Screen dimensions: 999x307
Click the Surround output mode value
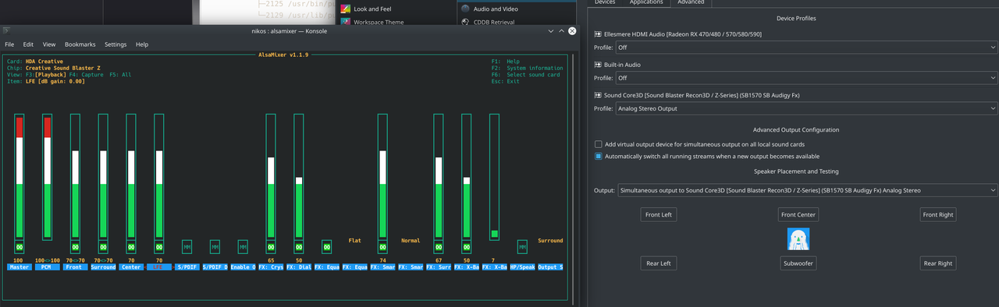click(550, 241)
